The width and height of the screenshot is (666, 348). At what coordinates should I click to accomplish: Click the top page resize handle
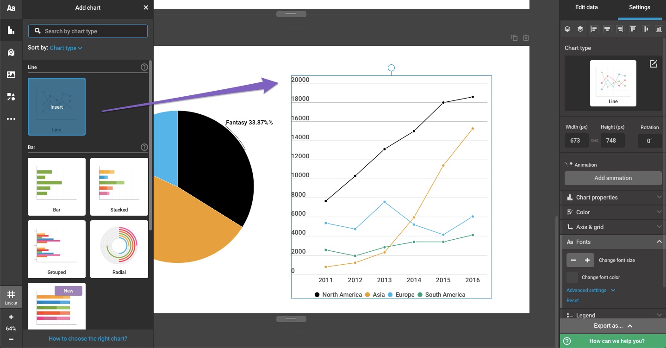tap(291, 14)
